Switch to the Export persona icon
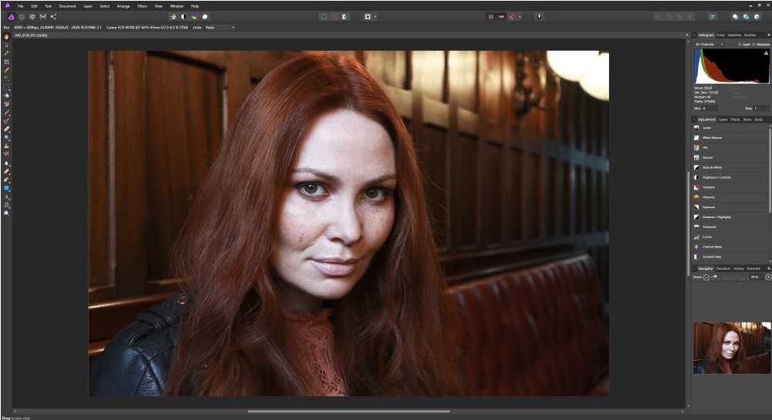This screenshot has height=420, width=772. pyautogui.click(x=53, y=17)
